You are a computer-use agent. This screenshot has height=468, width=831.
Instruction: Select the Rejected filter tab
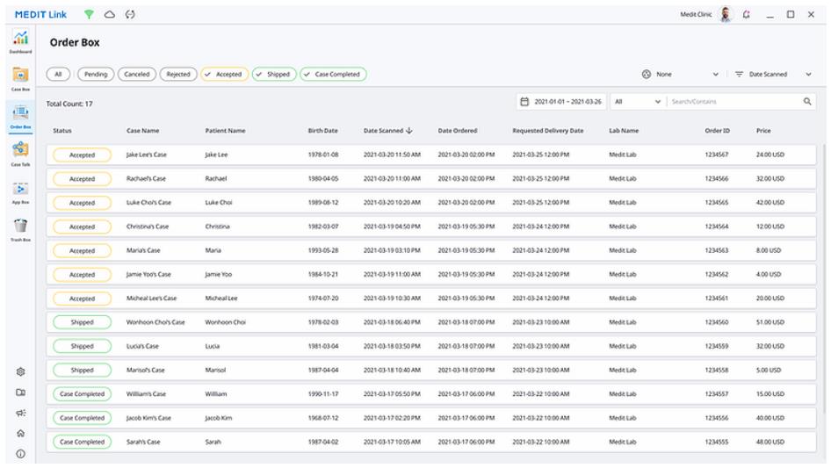(x=177, y=75)
